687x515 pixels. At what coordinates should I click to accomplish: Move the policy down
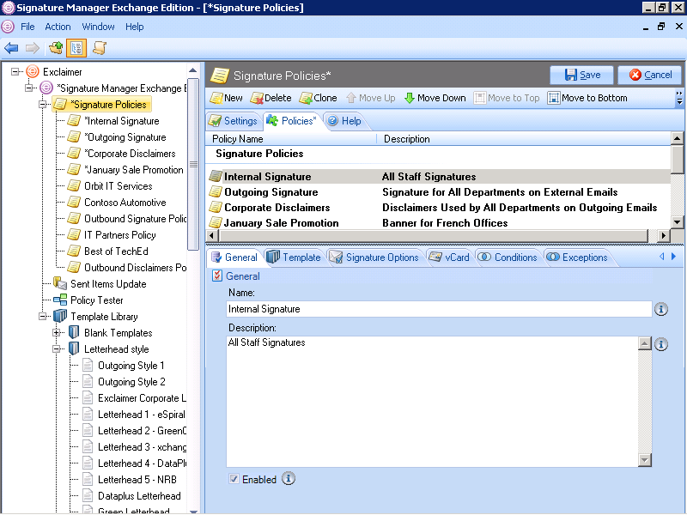[x=435, y=98]
